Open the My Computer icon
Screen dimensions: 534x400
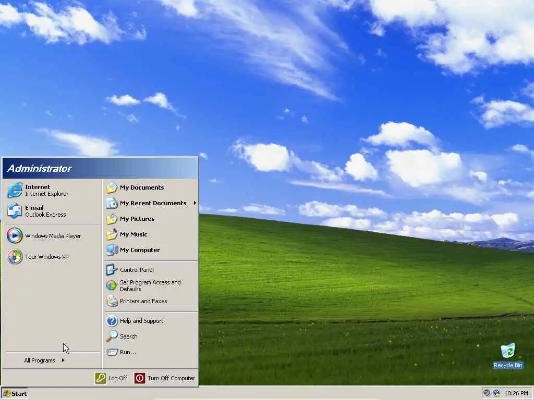click(112, 250)
